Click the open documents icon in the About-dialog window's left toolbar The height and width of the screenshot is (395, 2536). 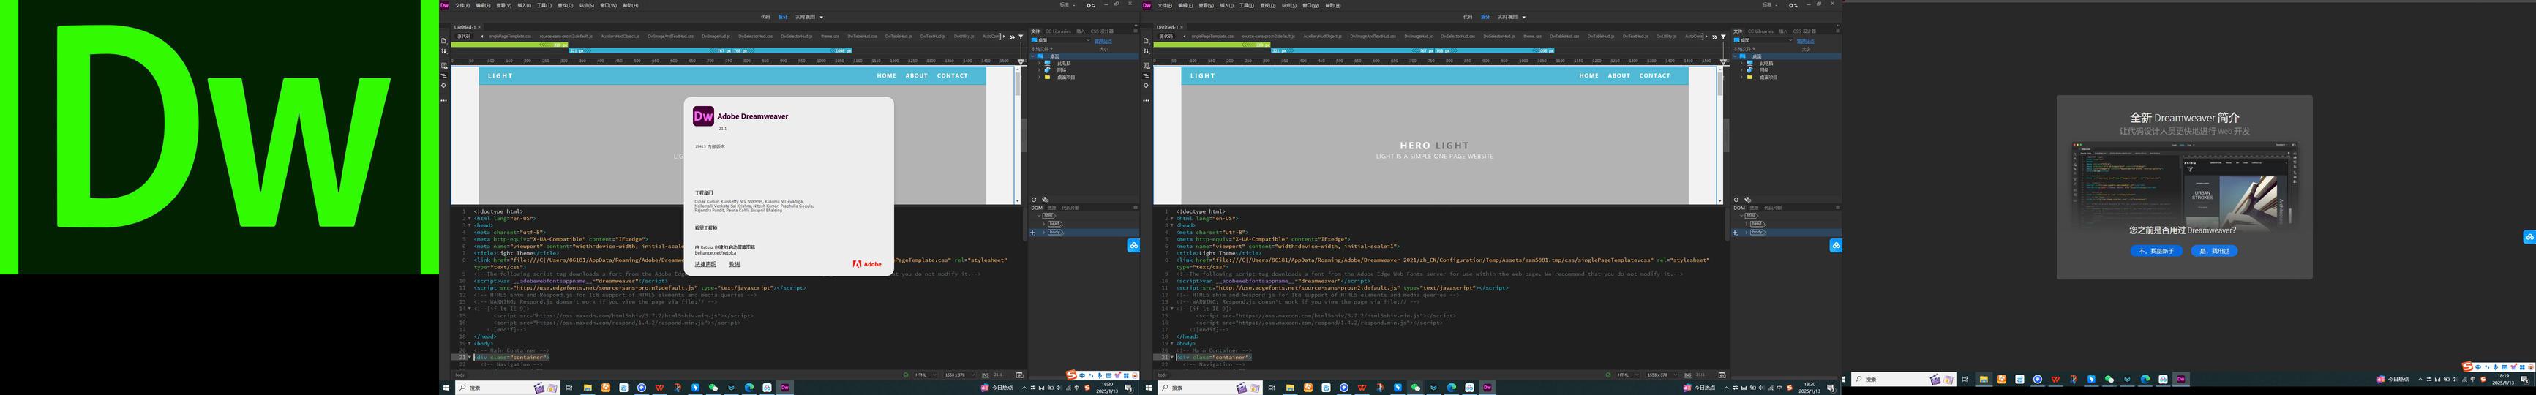coord(443,40)
